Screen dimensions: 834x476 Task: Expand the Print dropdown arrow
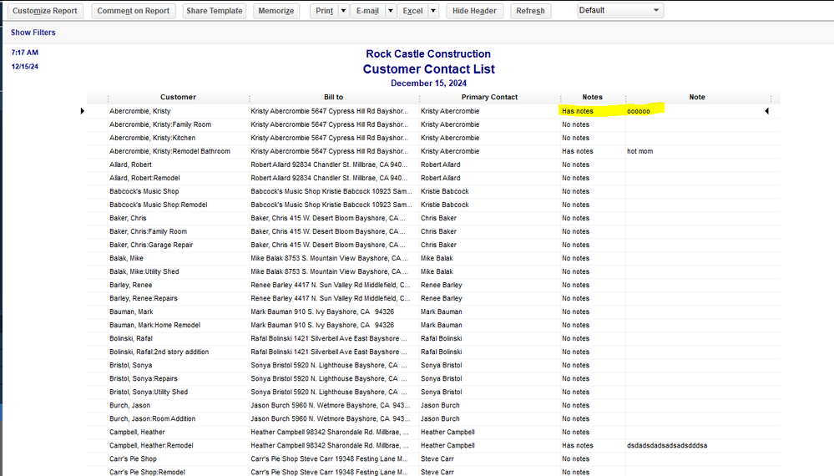coord(343,11)
